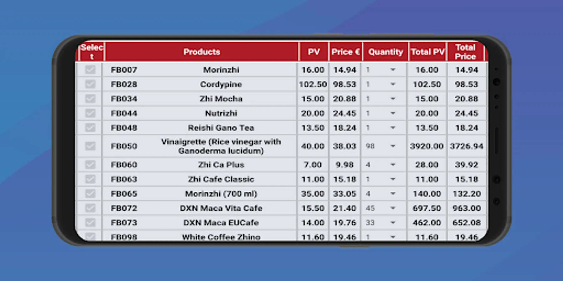Open the Zhi Mocha quantity selector
563x281 pixels.
(383, 99)
